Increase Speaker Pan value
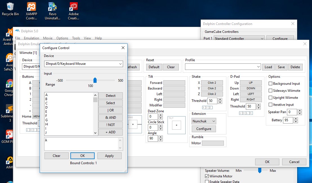312x183 pixels. 300,111
